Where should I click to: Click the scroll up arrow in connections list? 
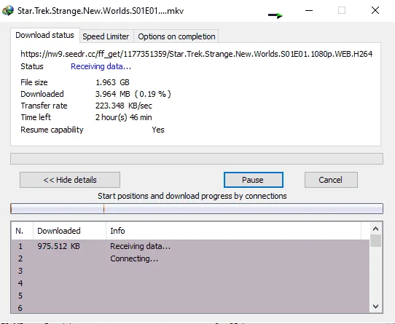(375, 229)
